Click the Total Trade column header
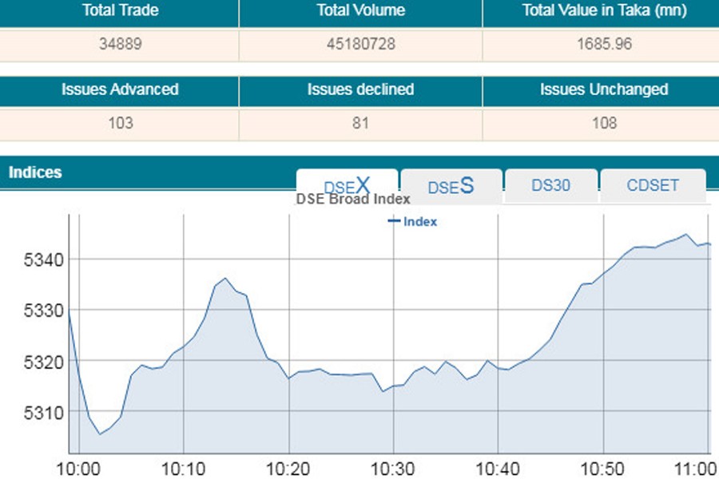719x479 pixels. point(120,11)
